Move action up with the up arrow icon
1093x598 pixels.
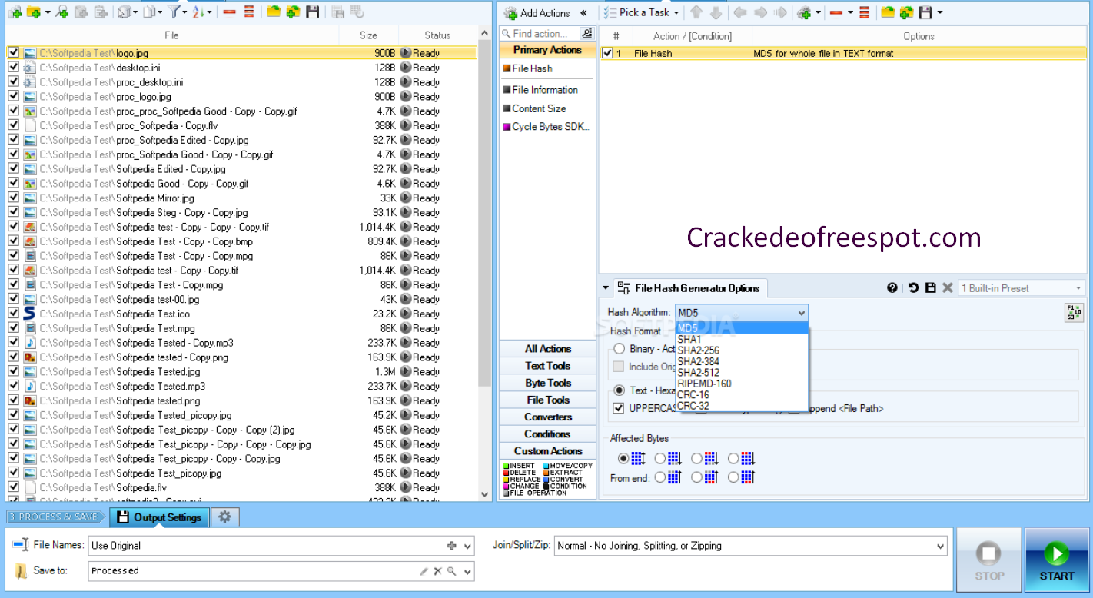[696, 12]
